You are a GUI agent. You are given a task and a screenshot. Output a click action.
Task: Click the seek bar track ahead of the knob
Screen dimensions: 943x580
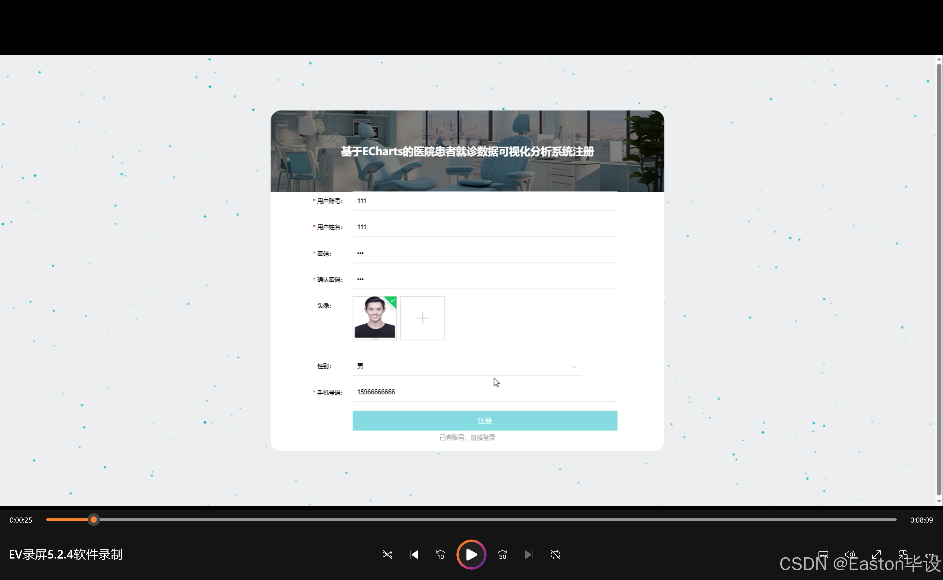(x=497, y=520)
